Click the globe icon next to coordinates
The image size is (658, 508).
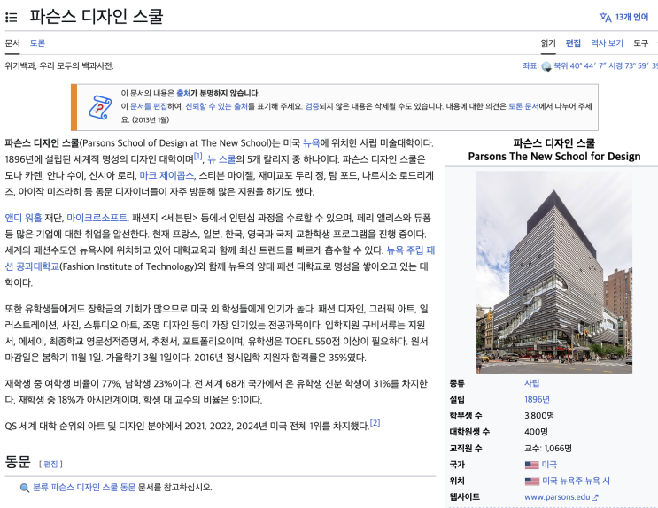(x=546, y=66)
